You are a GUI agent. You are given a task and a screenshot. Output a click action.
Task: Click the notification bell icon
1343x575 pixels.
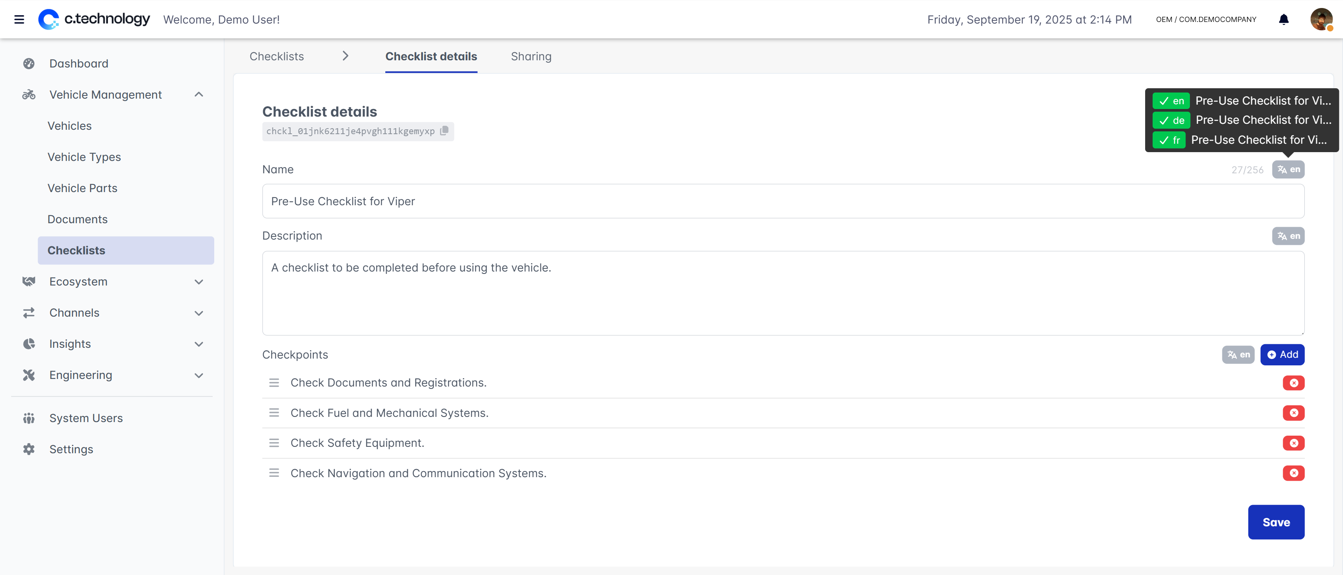[x=1283, y=19]
